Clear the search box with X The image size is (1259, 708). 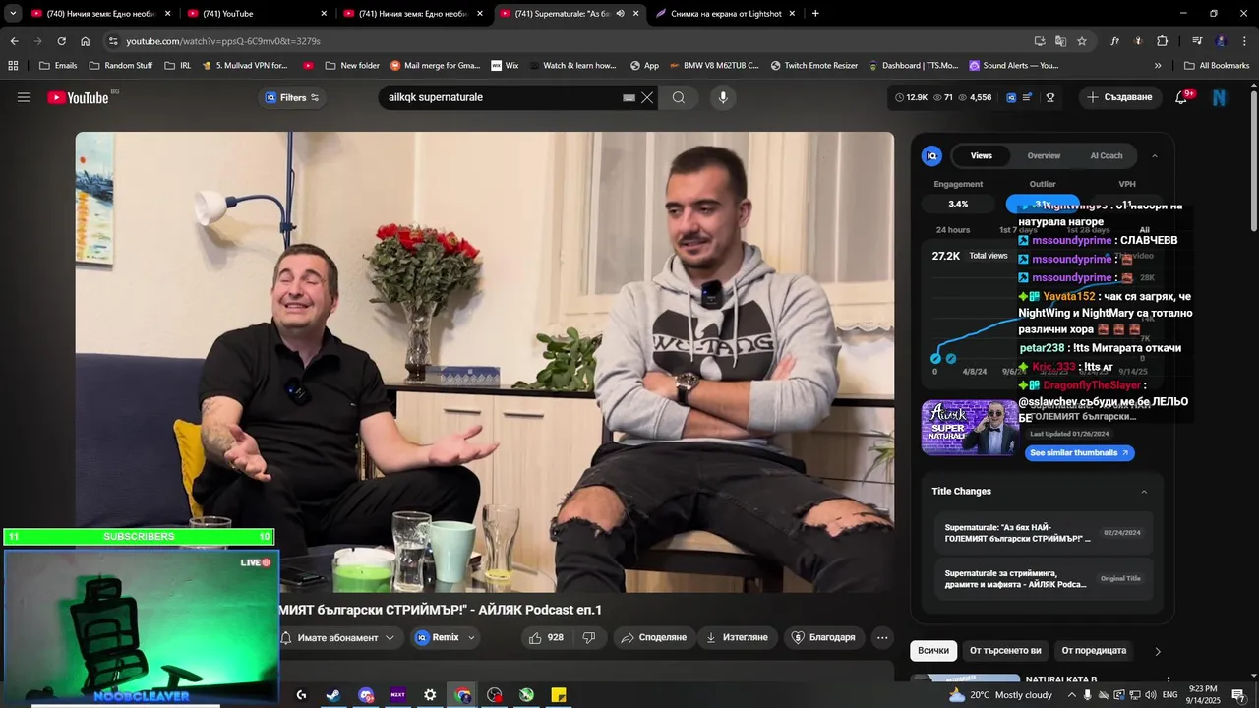[647, 97]
